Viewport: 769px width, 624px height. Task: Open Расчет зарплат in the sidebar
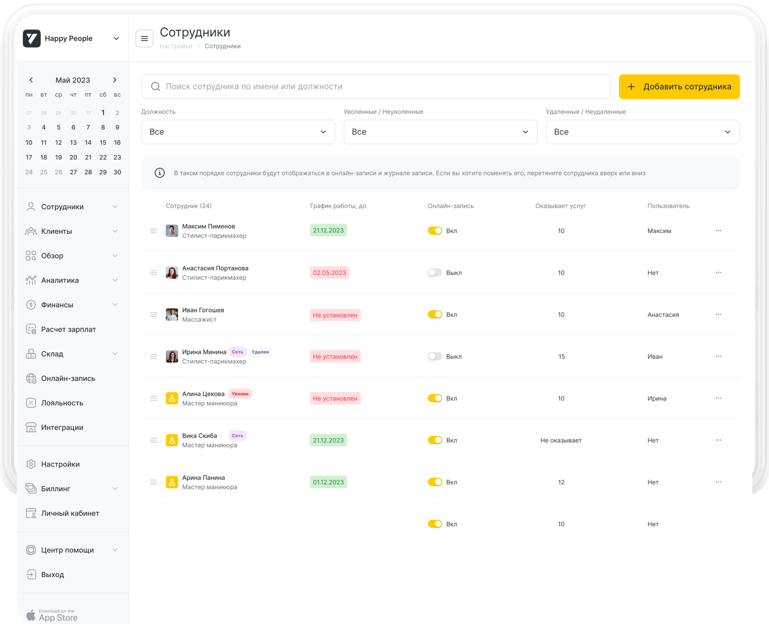(x=68, y=329)
